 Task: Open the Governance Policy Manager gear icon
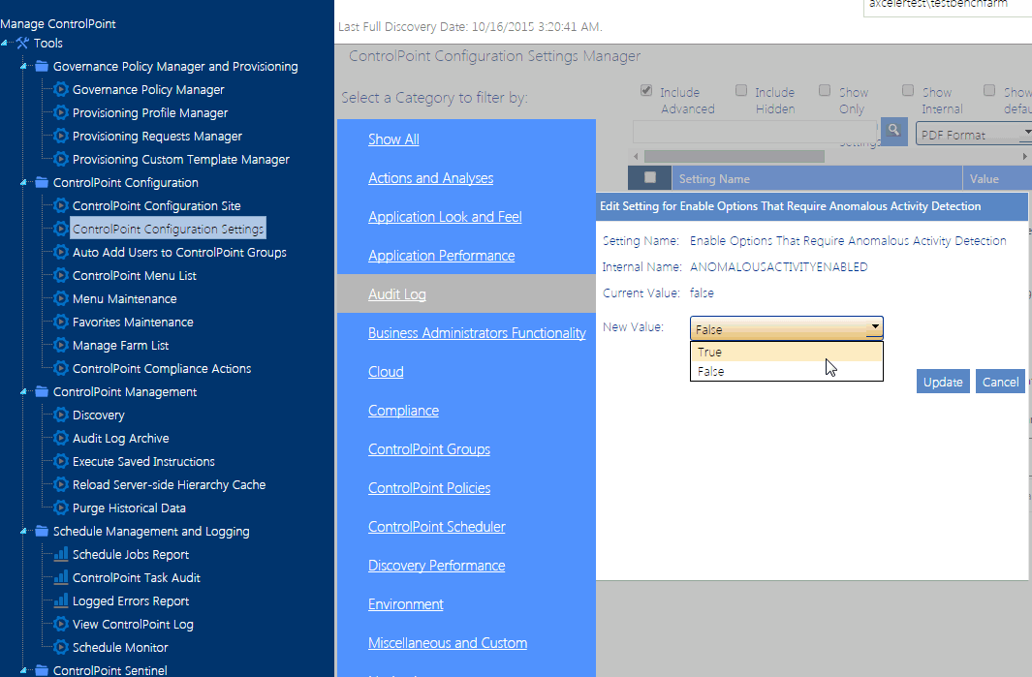pos(62,89)
